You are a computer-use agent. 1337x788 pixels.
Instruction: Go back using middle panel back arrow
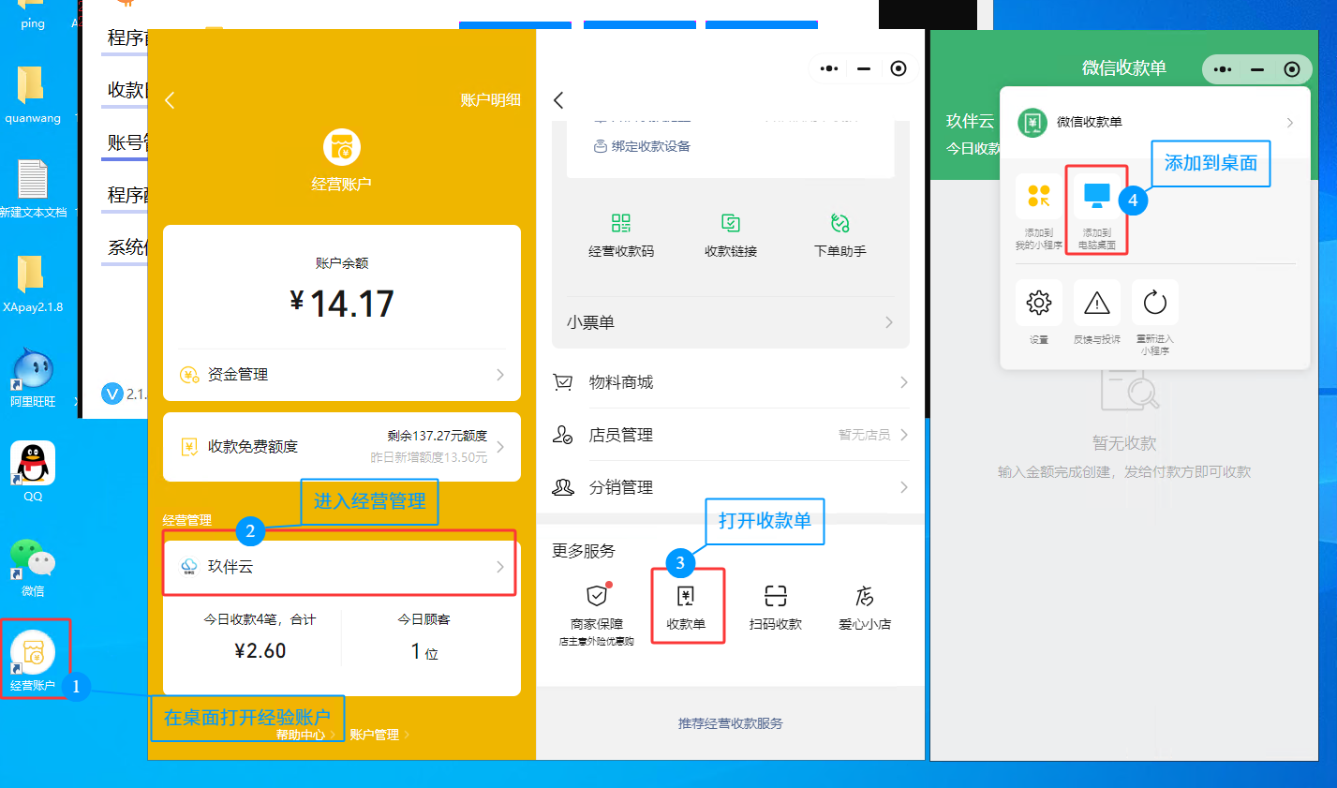[558, 100]
